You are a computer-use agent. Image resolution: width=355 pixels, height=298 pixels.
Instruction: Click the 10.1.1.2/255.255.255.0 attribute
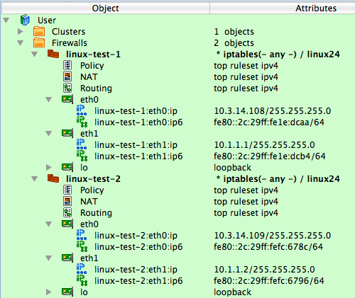pyautogui.click(x=264, y=270)
